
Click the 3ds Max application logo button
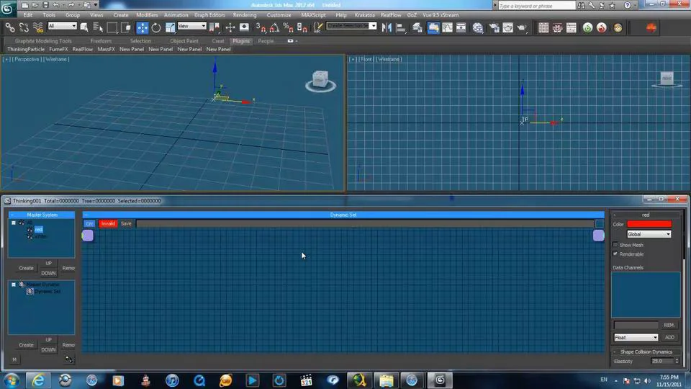(x=7, y=7)
